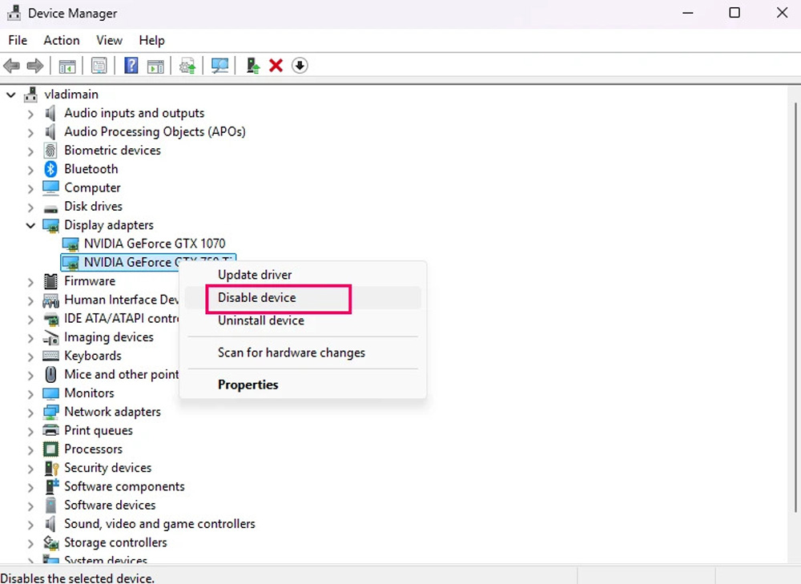
Task: Click the down-arrow Disable device toolbar icon
Action: [x=300, y=66]
